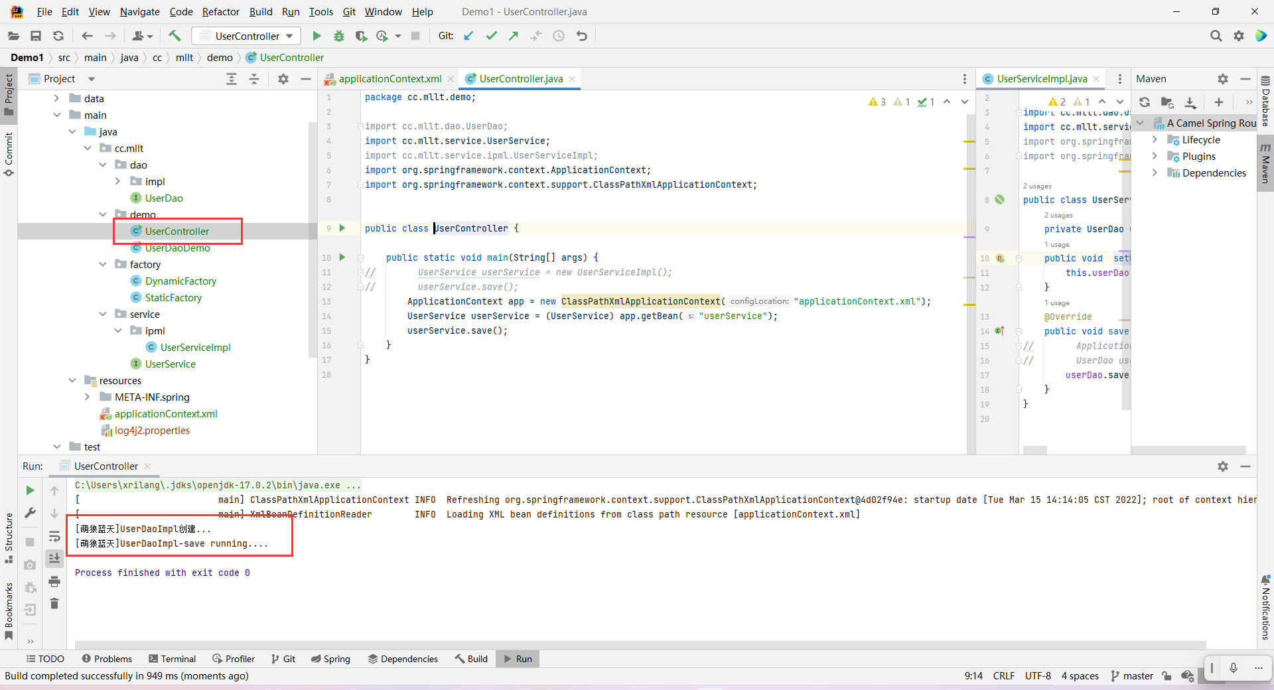Image resolution: width=1274 pixels, height=690 pixels.
Task: Switch to applicationContext.xml editor tab
Action: (x=389, y=79)
